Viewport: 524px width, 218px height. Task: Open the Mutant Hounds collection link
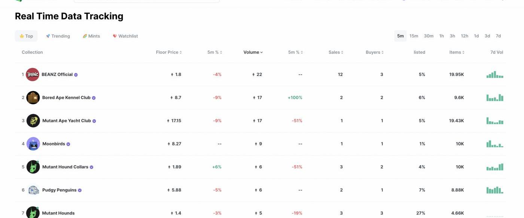click(x=58, y=213)
